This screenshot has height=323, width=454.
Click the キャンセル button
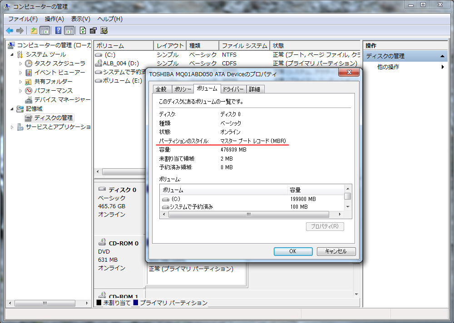tap(336, 251)
